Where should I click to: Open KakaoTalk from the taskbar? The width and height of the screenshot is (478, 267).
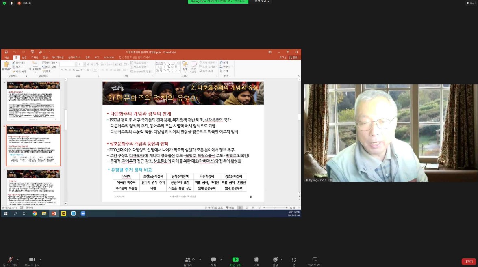pyautogui.click(x=63, y=214)
